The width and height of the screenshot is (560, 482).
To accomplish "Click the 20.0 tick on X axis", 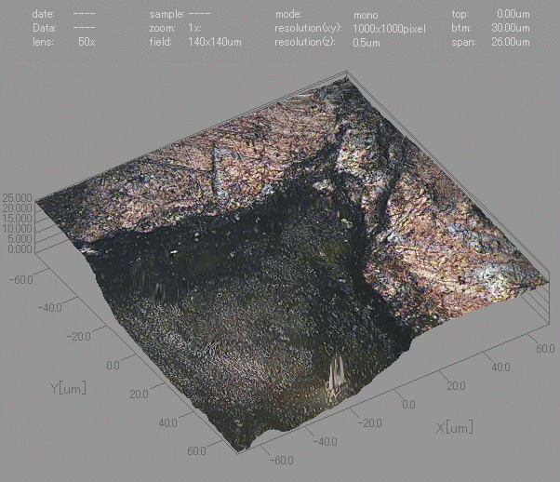I will [x=454, y=384].
